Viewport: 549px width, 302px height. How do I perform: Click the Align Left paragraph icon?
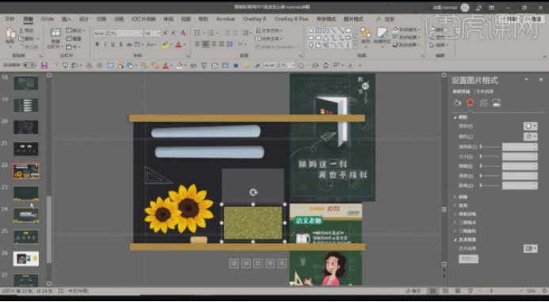tap(198, 44)
